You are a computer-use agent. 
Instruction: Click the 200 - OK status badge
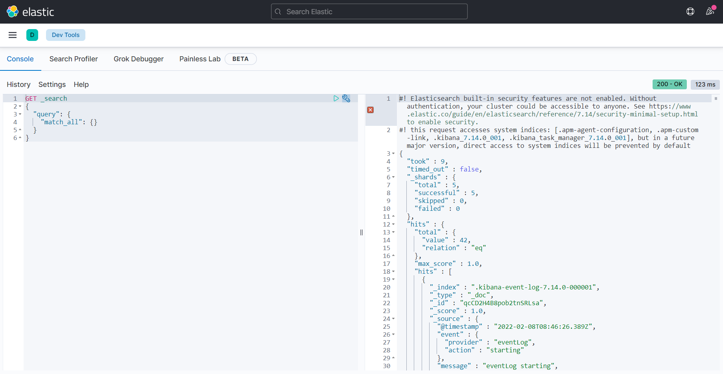click(670, 84)
